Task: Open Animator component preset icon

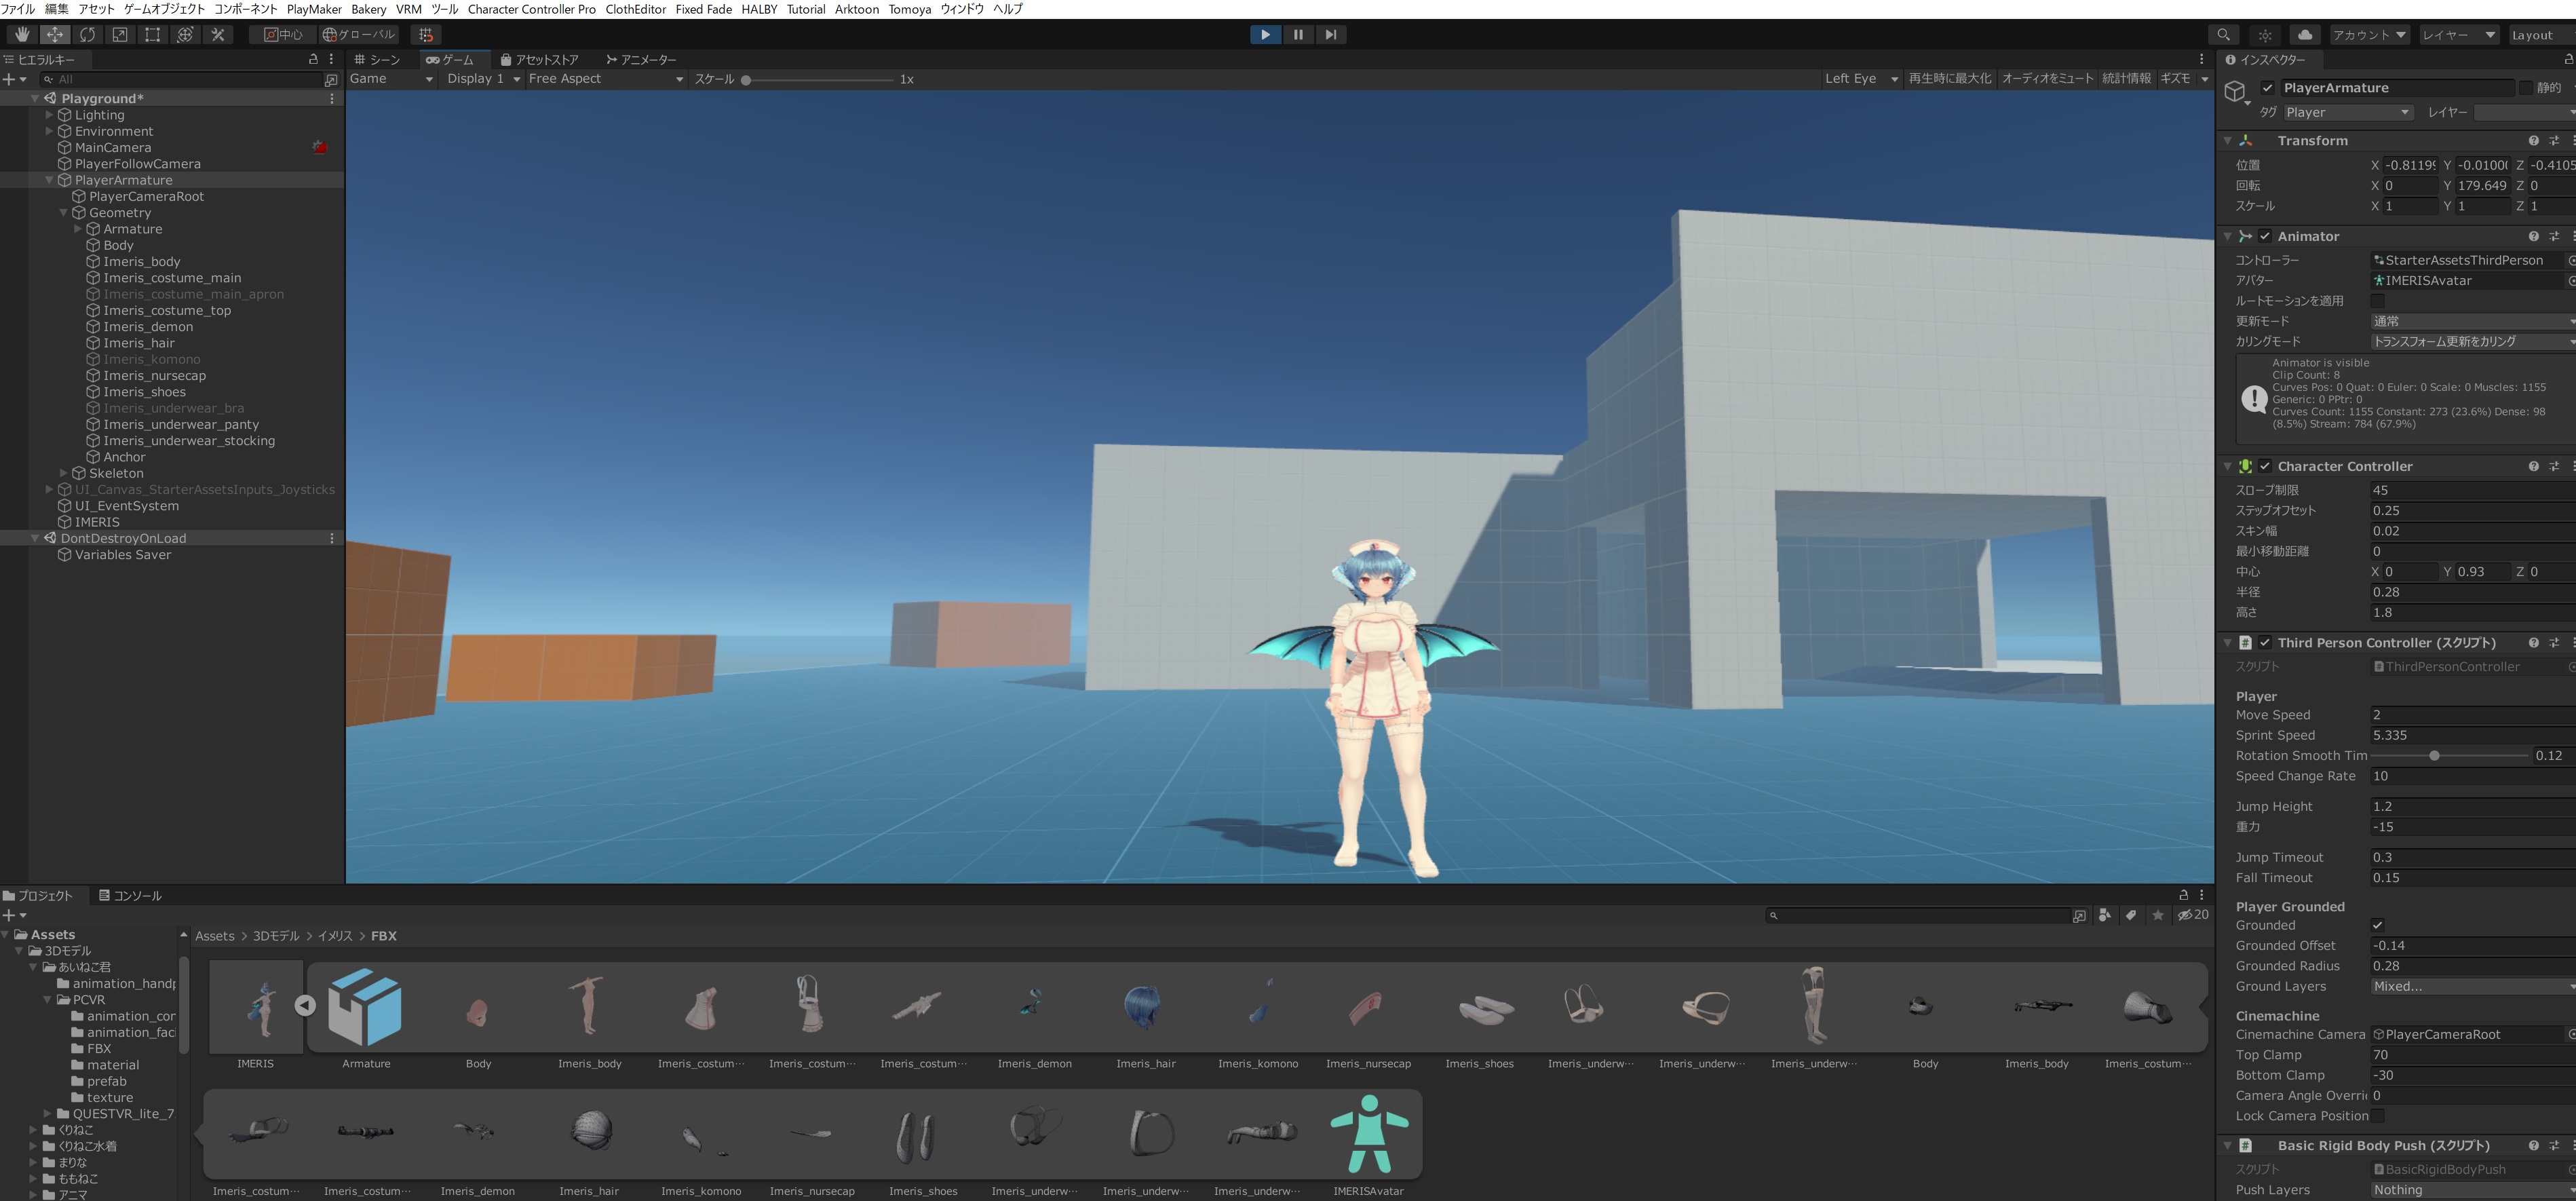Action: 2554,236
